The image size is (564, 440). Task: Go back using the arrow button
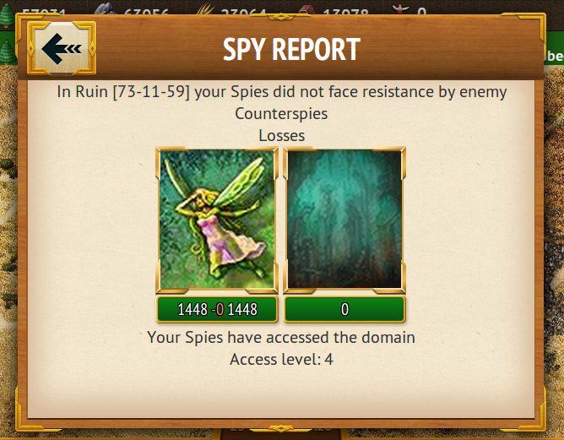(x=62, y=48)
